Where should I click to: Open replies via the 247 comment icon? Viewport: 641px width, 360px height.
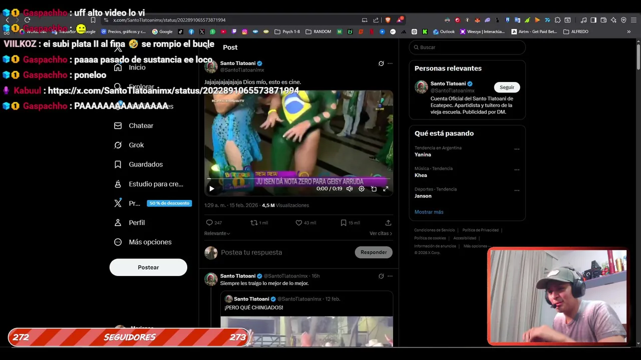tap(214, 222)
